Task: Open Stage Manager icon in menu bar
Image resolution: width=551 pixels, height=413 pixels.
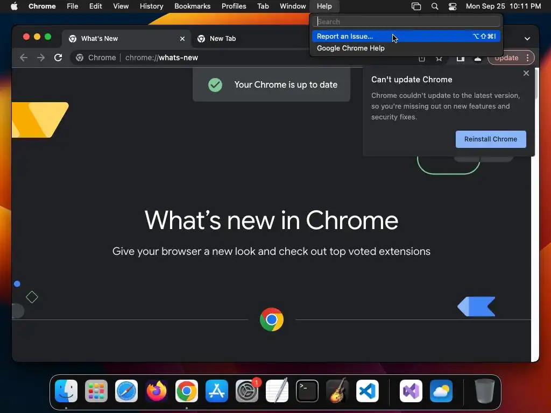Action: (x=416, y=6)
